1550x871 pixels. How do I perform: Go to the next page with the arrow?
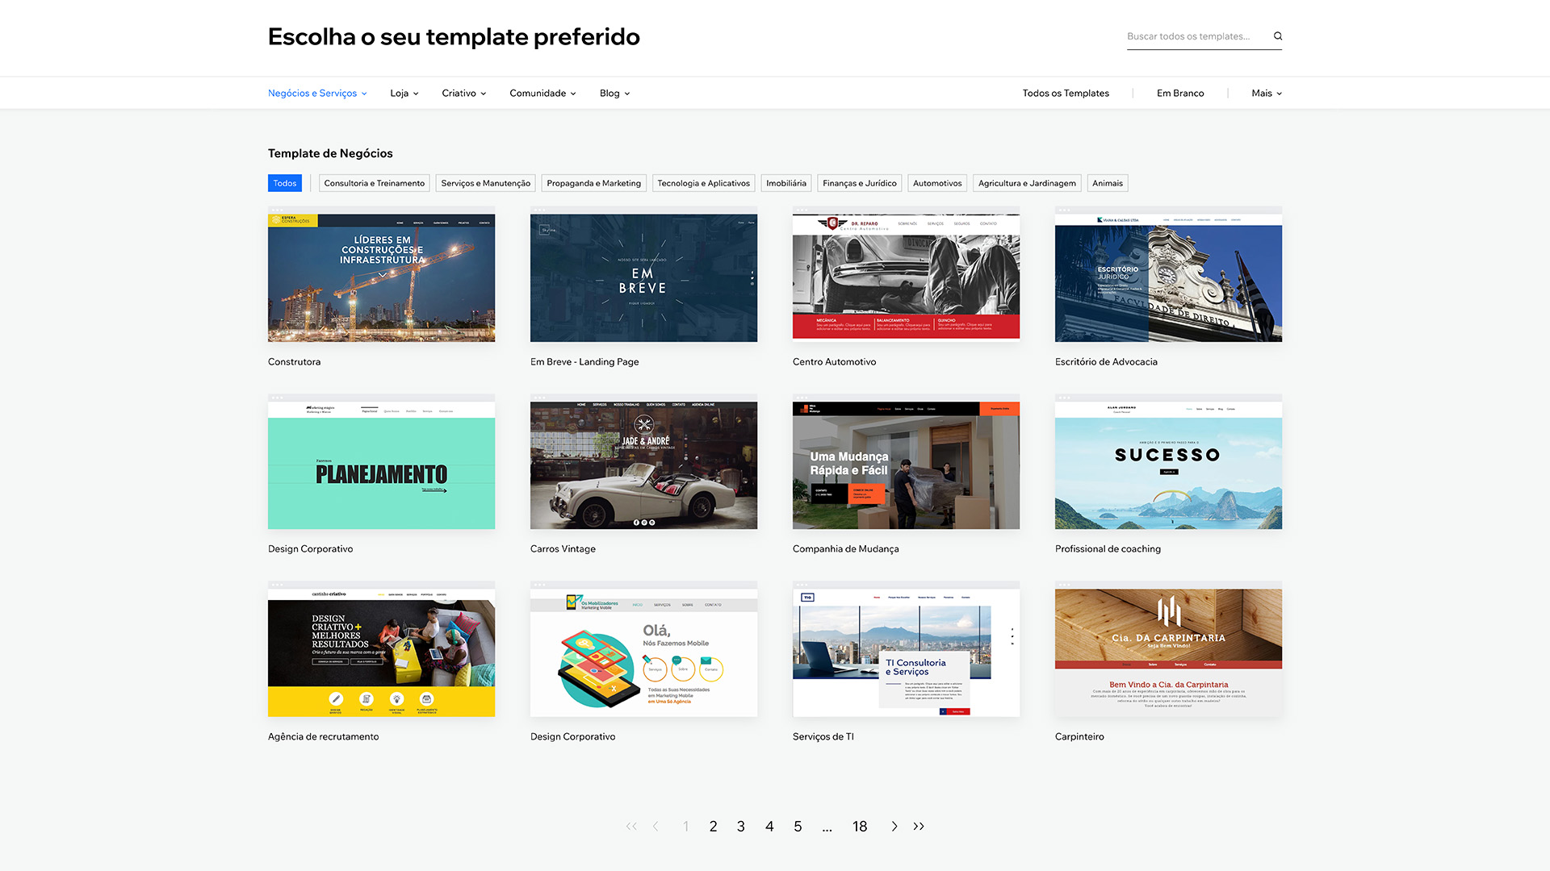coord(894,826)
